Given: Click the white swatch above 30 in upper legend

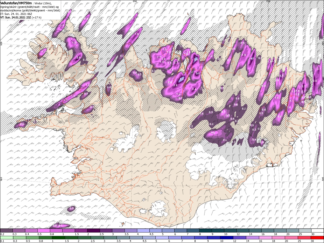Looking at the screenshot, I should [317, 231].
